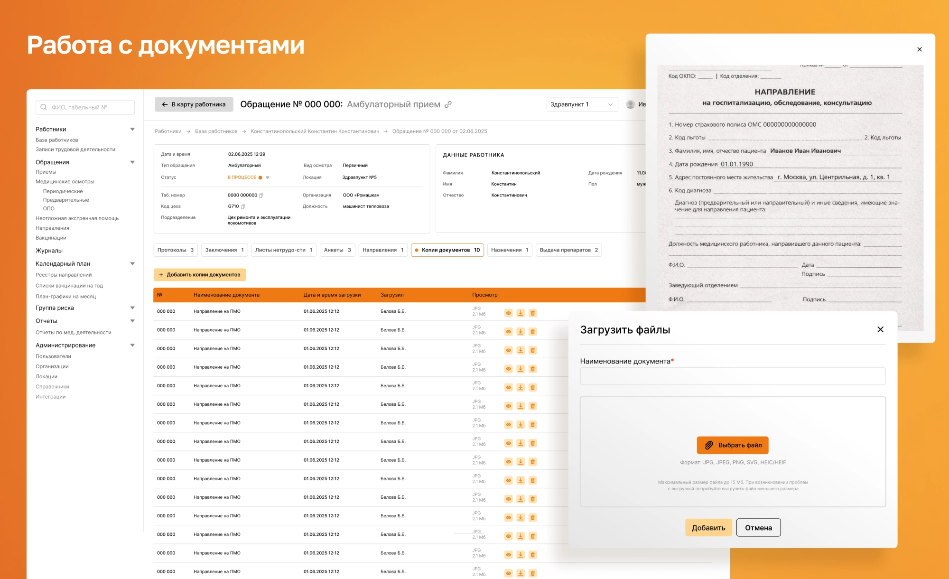Click the link icon next to Амбулаторный прием
Screen dimensions: 949x579
pyautogui.click(x=448, y=104)
